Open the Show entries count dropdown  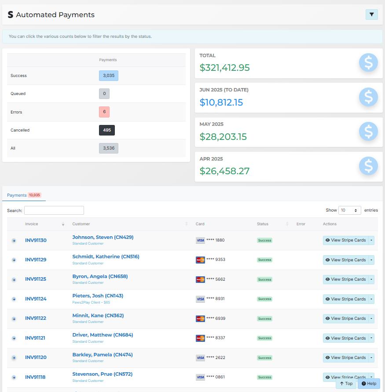[x=350, y=210]
